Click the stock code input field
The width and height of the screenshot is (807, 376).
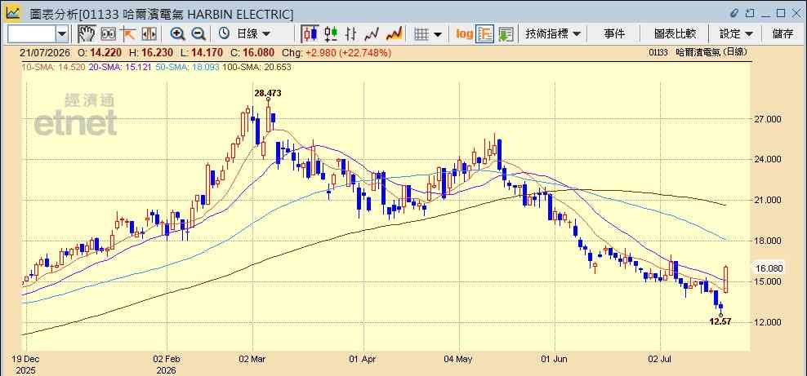31,34
